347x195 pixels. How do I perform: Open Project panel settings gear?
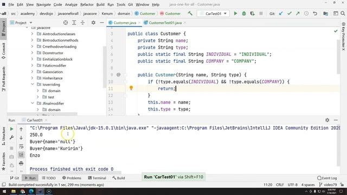pos(93,23)
